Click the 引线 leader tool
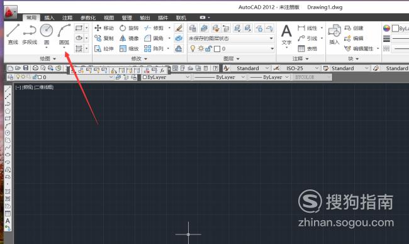409x244 pixels. (x=307, y=38)
